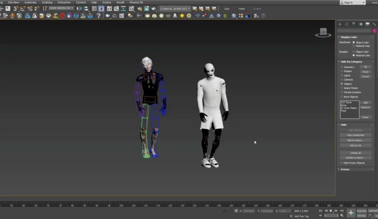This screenshot has height=219, width=378.
Task: Click the magenta object color swatch
Action: [374, 31]
